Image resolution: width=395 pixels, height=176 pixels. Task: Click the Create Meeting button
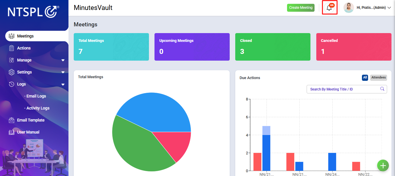tap(301, 8)
